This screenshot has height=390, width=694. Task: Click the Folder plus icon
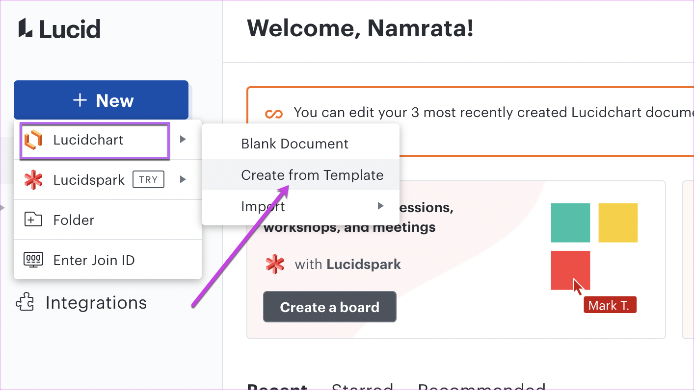click(33, 220)
